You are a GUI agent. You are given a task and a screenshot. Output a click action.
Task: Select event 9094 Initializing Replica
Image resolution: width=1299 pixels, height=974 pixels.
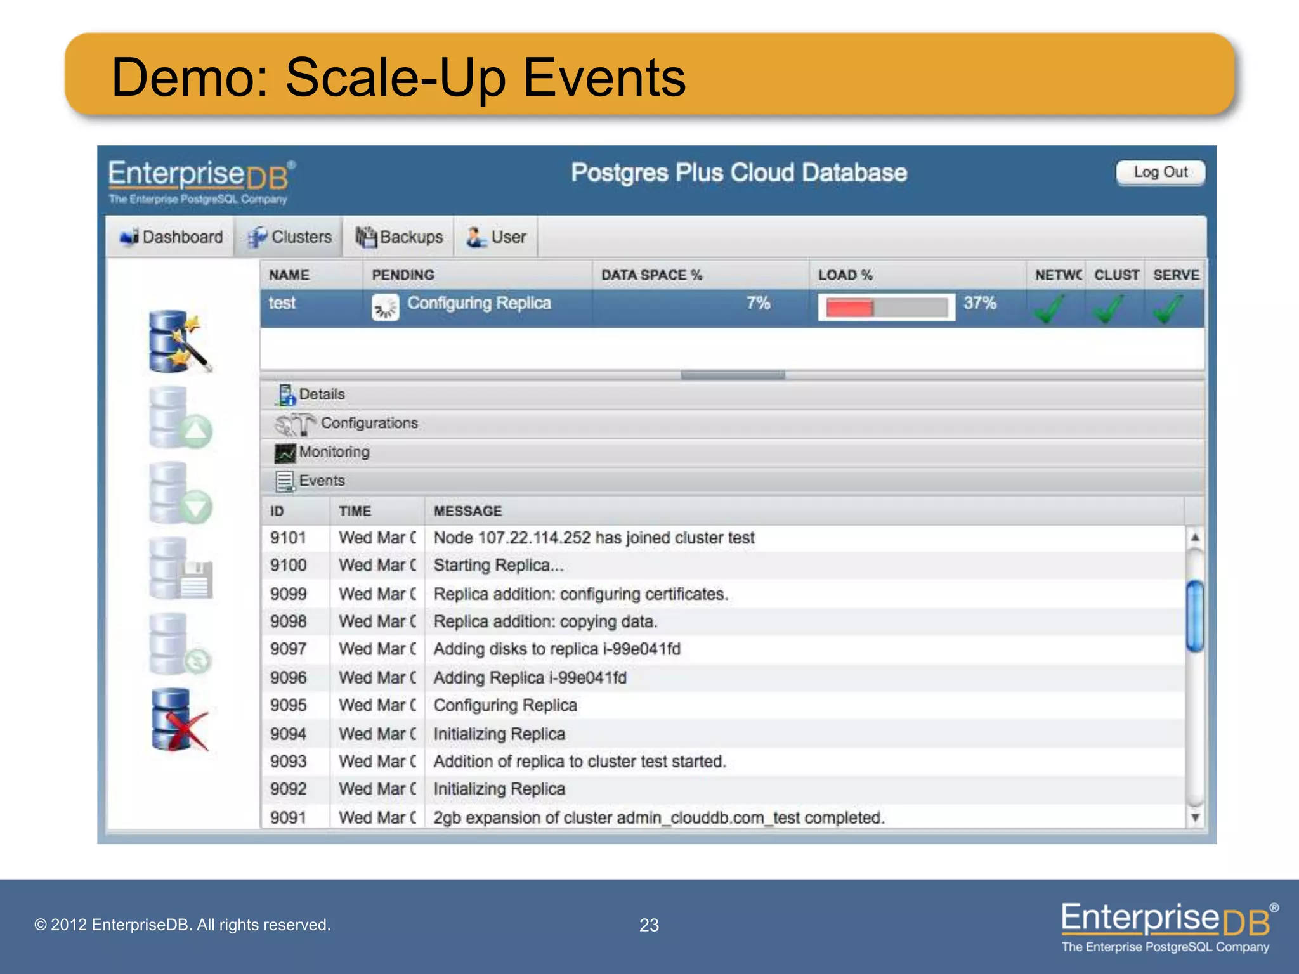coord(723,734)
